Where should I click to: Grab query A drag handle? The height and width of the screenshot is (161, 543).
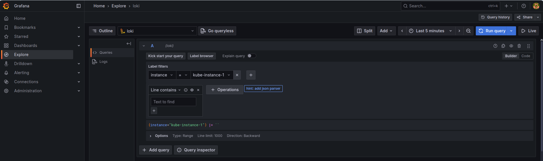[x=529, y=46]
